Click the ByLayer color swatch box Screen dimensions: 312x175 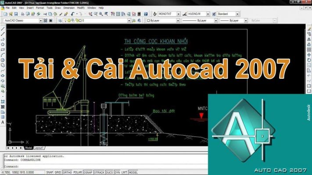148,21
